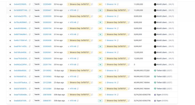Screen dimensions: 195x105
Task: Copy Binance Dep address in block 23282605 row
Action: tap(129, 46)
